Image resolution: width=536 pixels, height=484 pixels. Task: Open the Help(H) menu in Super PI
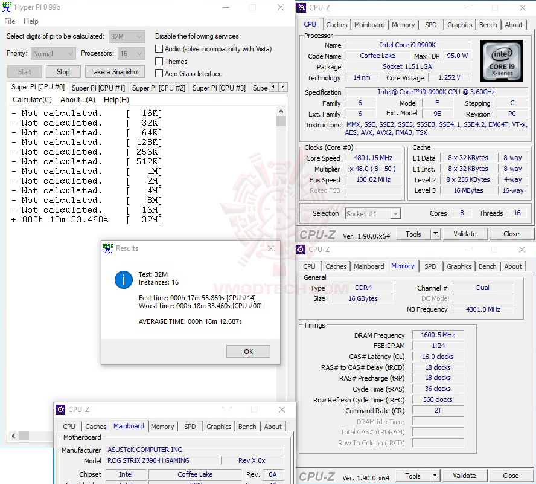click(116, 100)
